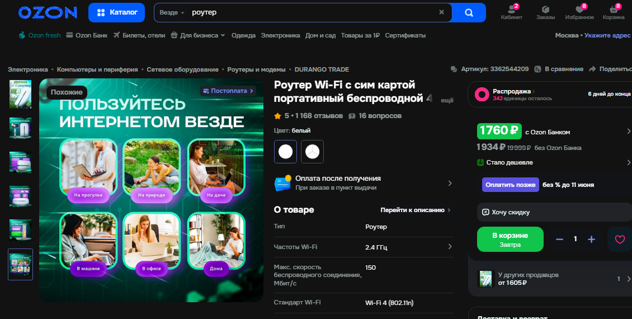Open the Сертификаты section
Image resolution: width=632 pixels, height=319 pixels.
pyautogui.click(x=405, y=35)
